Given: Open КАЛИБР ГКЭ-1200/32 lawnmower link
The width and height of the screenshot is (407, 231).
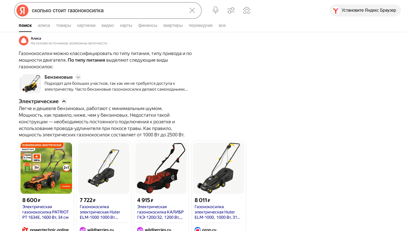Looking at the screenshot, I should pyautogui.click(x=161, y=212).
